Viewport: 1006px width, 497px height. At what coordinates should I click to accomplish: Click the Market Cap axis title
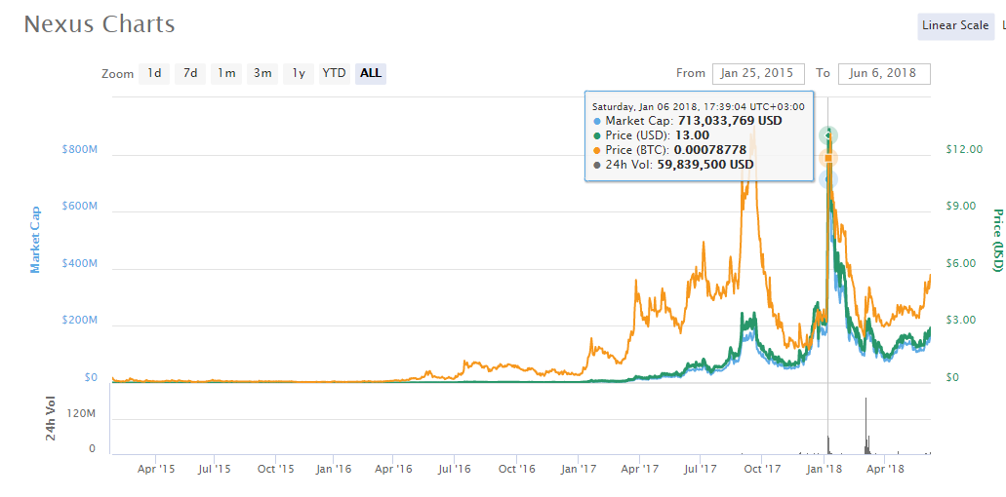[x=35, y=240]
